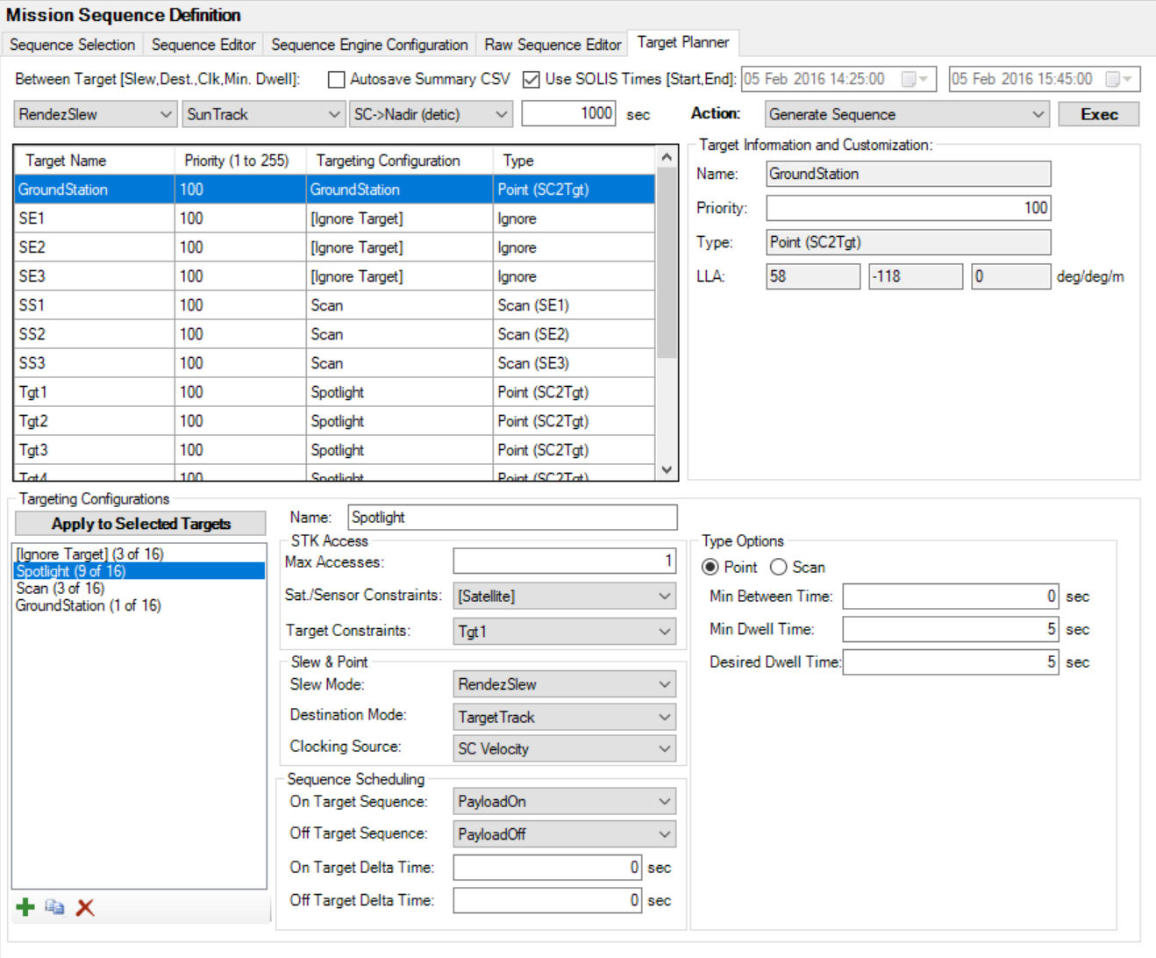
Task: Enable the Autosave Summary CSV checkbox
Action: [x=334, y=79]
